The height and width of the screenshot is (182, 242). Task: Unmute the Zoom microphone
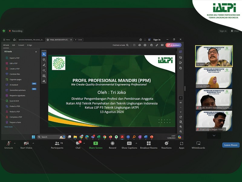(9, 145)
